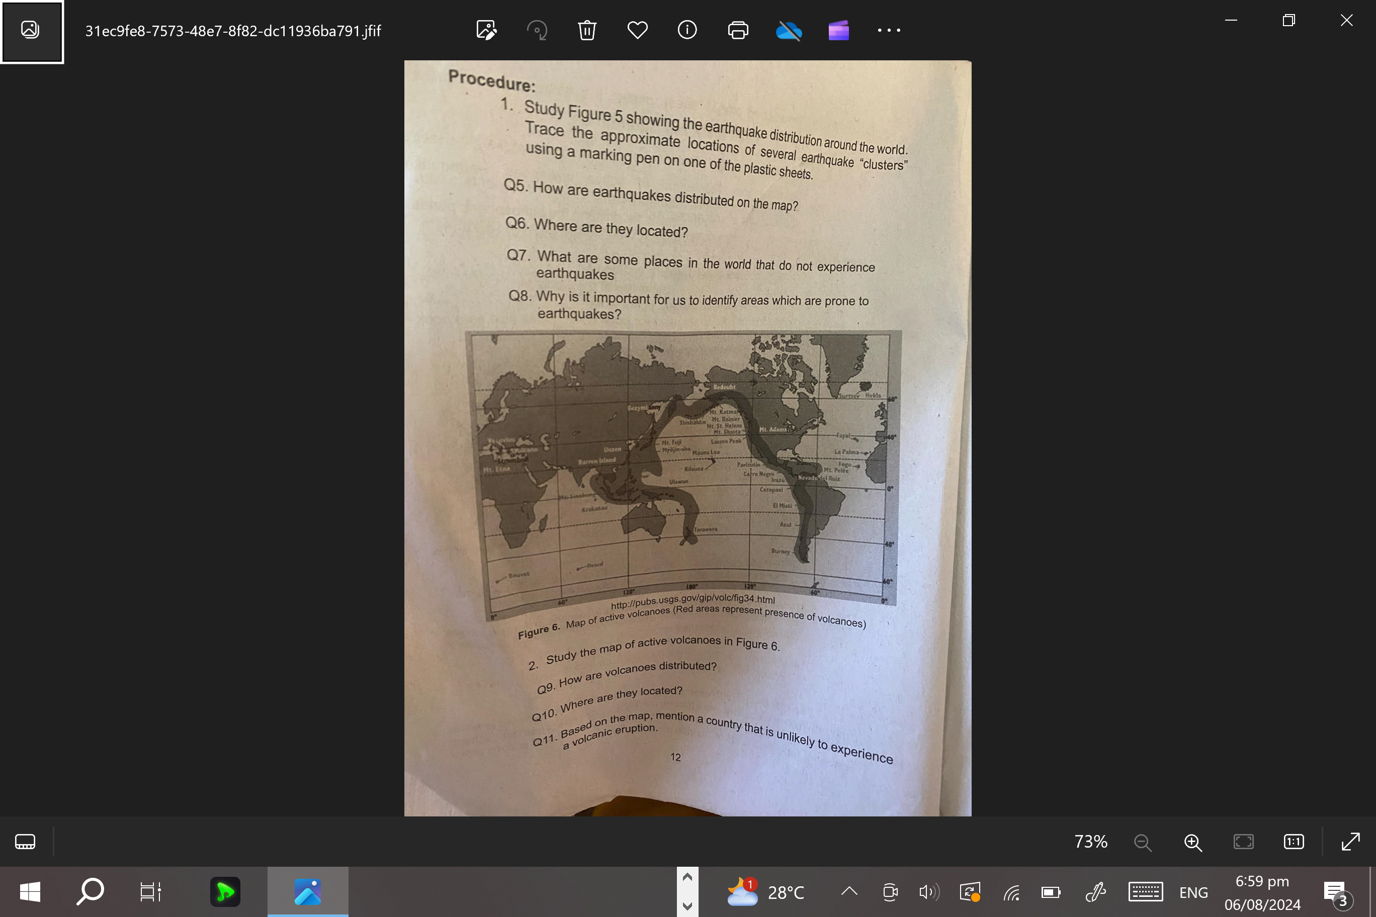The image size is (1376, 917).
Task: Rotate the image with the rotate icon
Action: (x=537, y=30)
